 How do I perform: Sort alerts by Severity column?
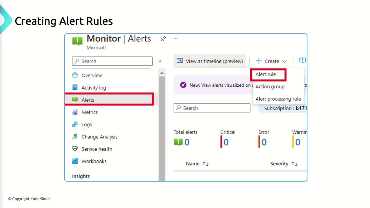(284, 164)
